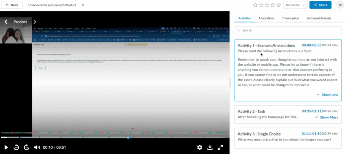Jump to Activity 3 timestamp 01:11-01:50
Screen dimensions: 345x154
tap(311, 134)
